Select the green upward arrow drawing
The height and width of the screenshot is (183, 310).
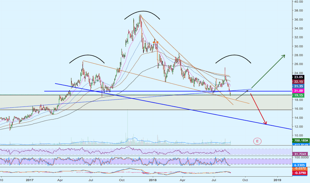click(x=268, y=72)
